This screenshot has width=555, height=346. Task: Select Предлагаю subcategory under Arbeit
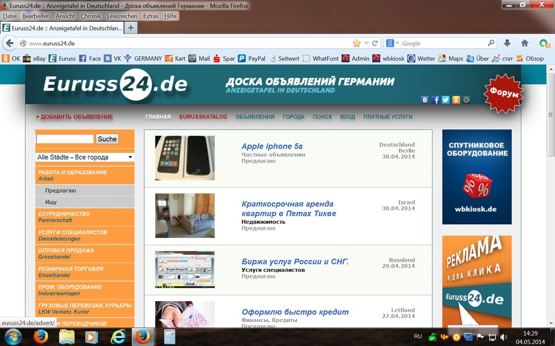coord(85,190)
